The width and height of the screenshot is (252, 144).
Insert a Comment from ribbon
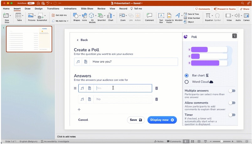tap(149, 17)
